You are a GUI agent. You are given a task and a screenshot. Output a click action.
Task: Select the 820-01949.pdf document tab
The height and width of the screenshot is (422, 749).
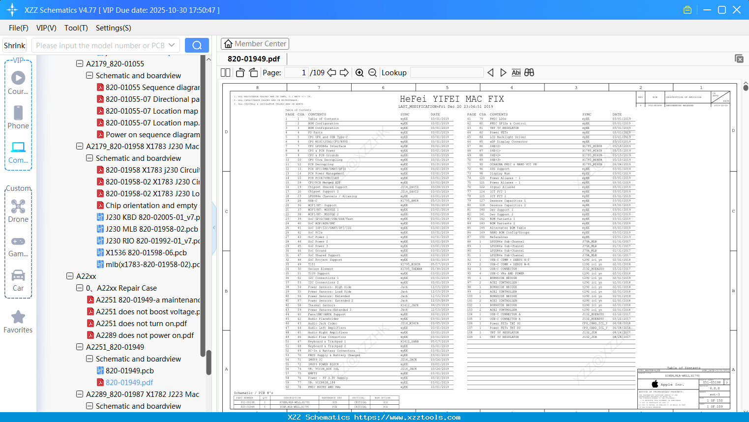254,59
